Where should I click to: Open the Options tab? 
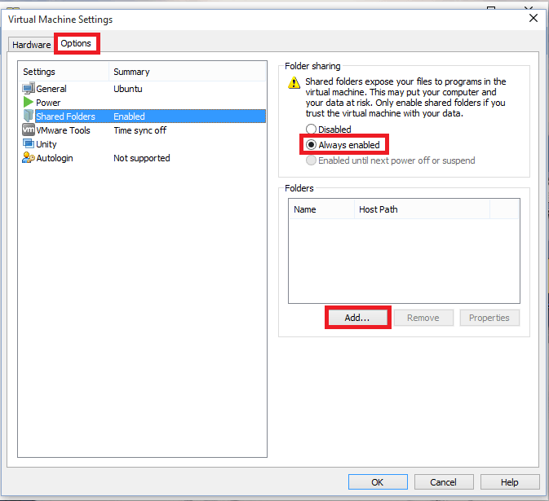point(77,43)
